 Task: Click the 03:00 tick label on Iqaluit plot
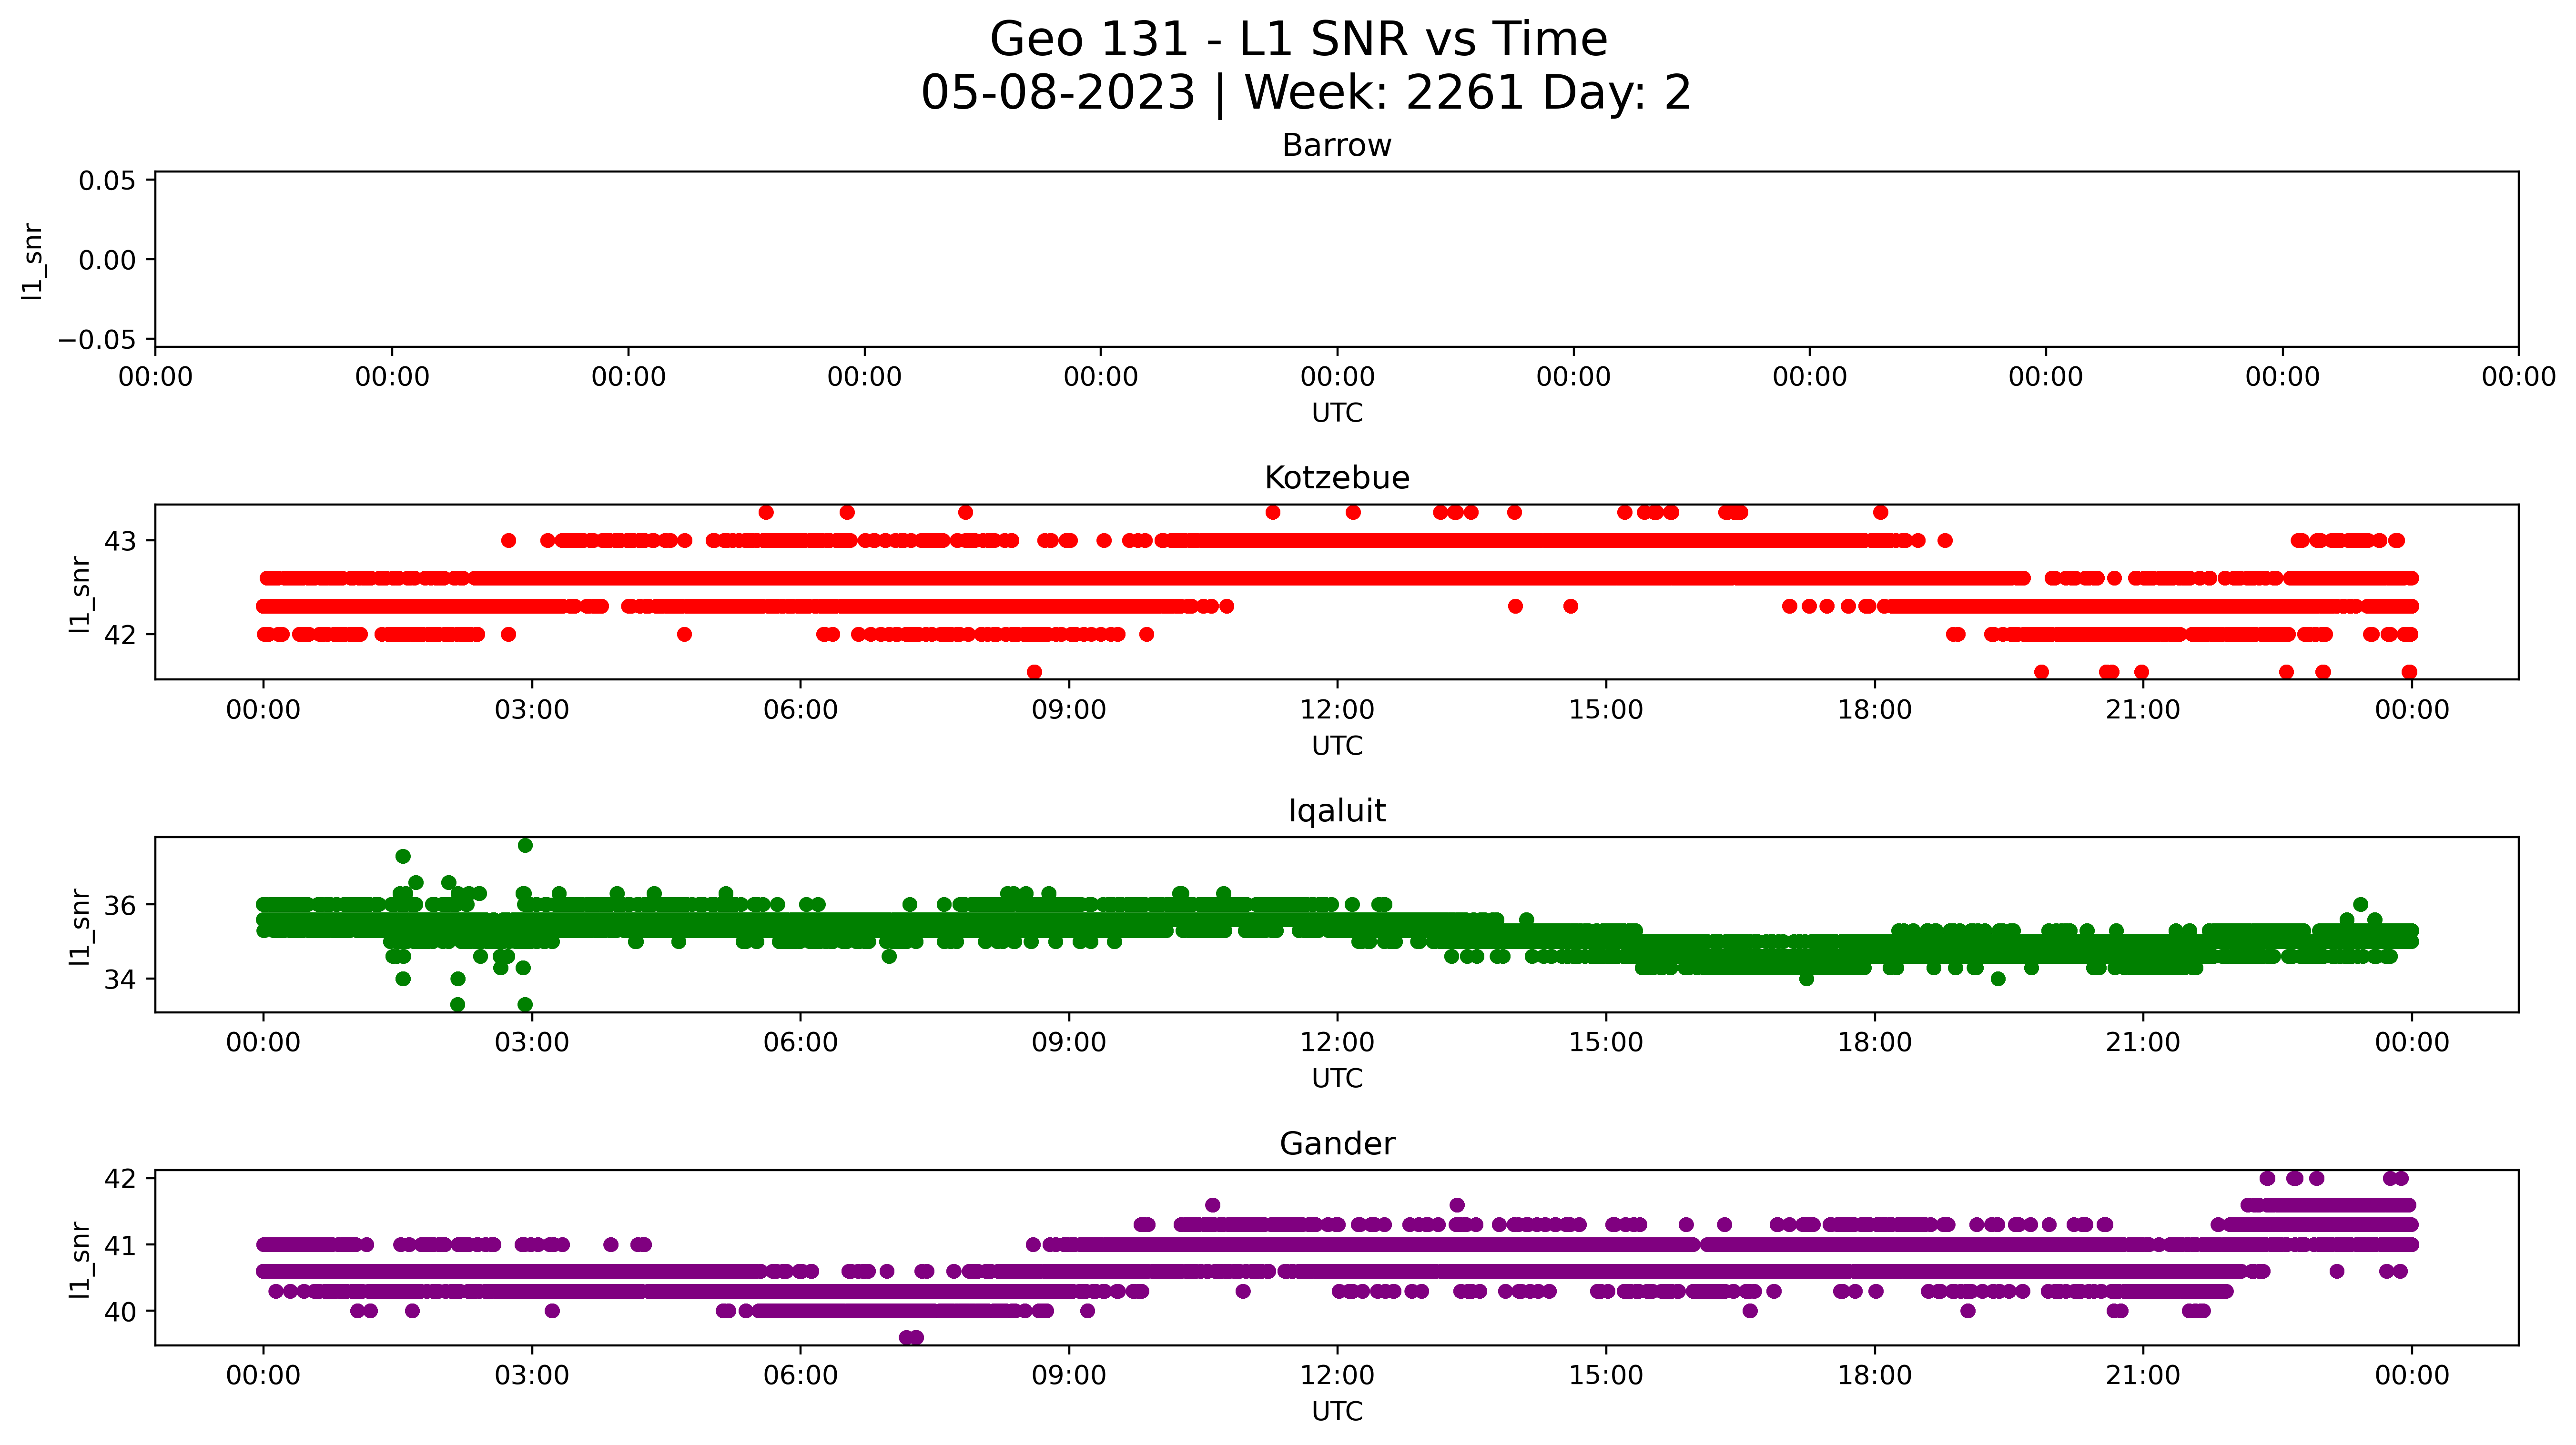(532, 1043)
